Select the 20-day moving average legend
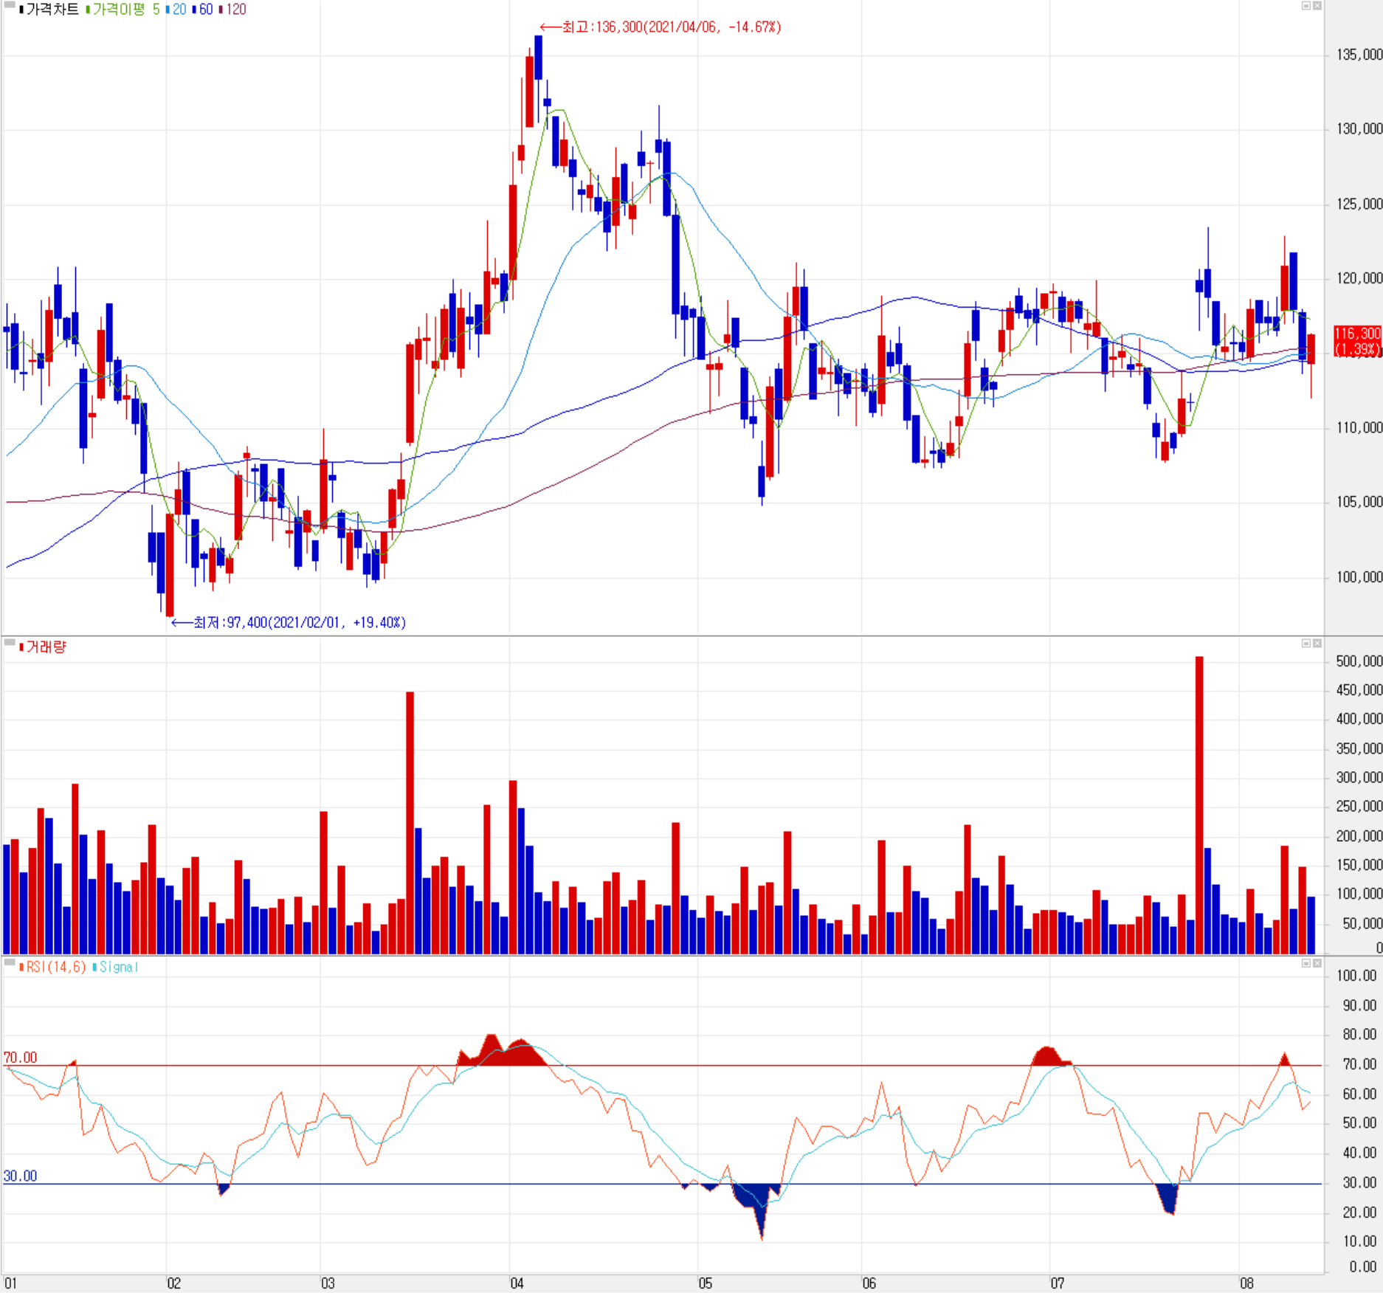The image size is (1383, 1293). [179, 10]
